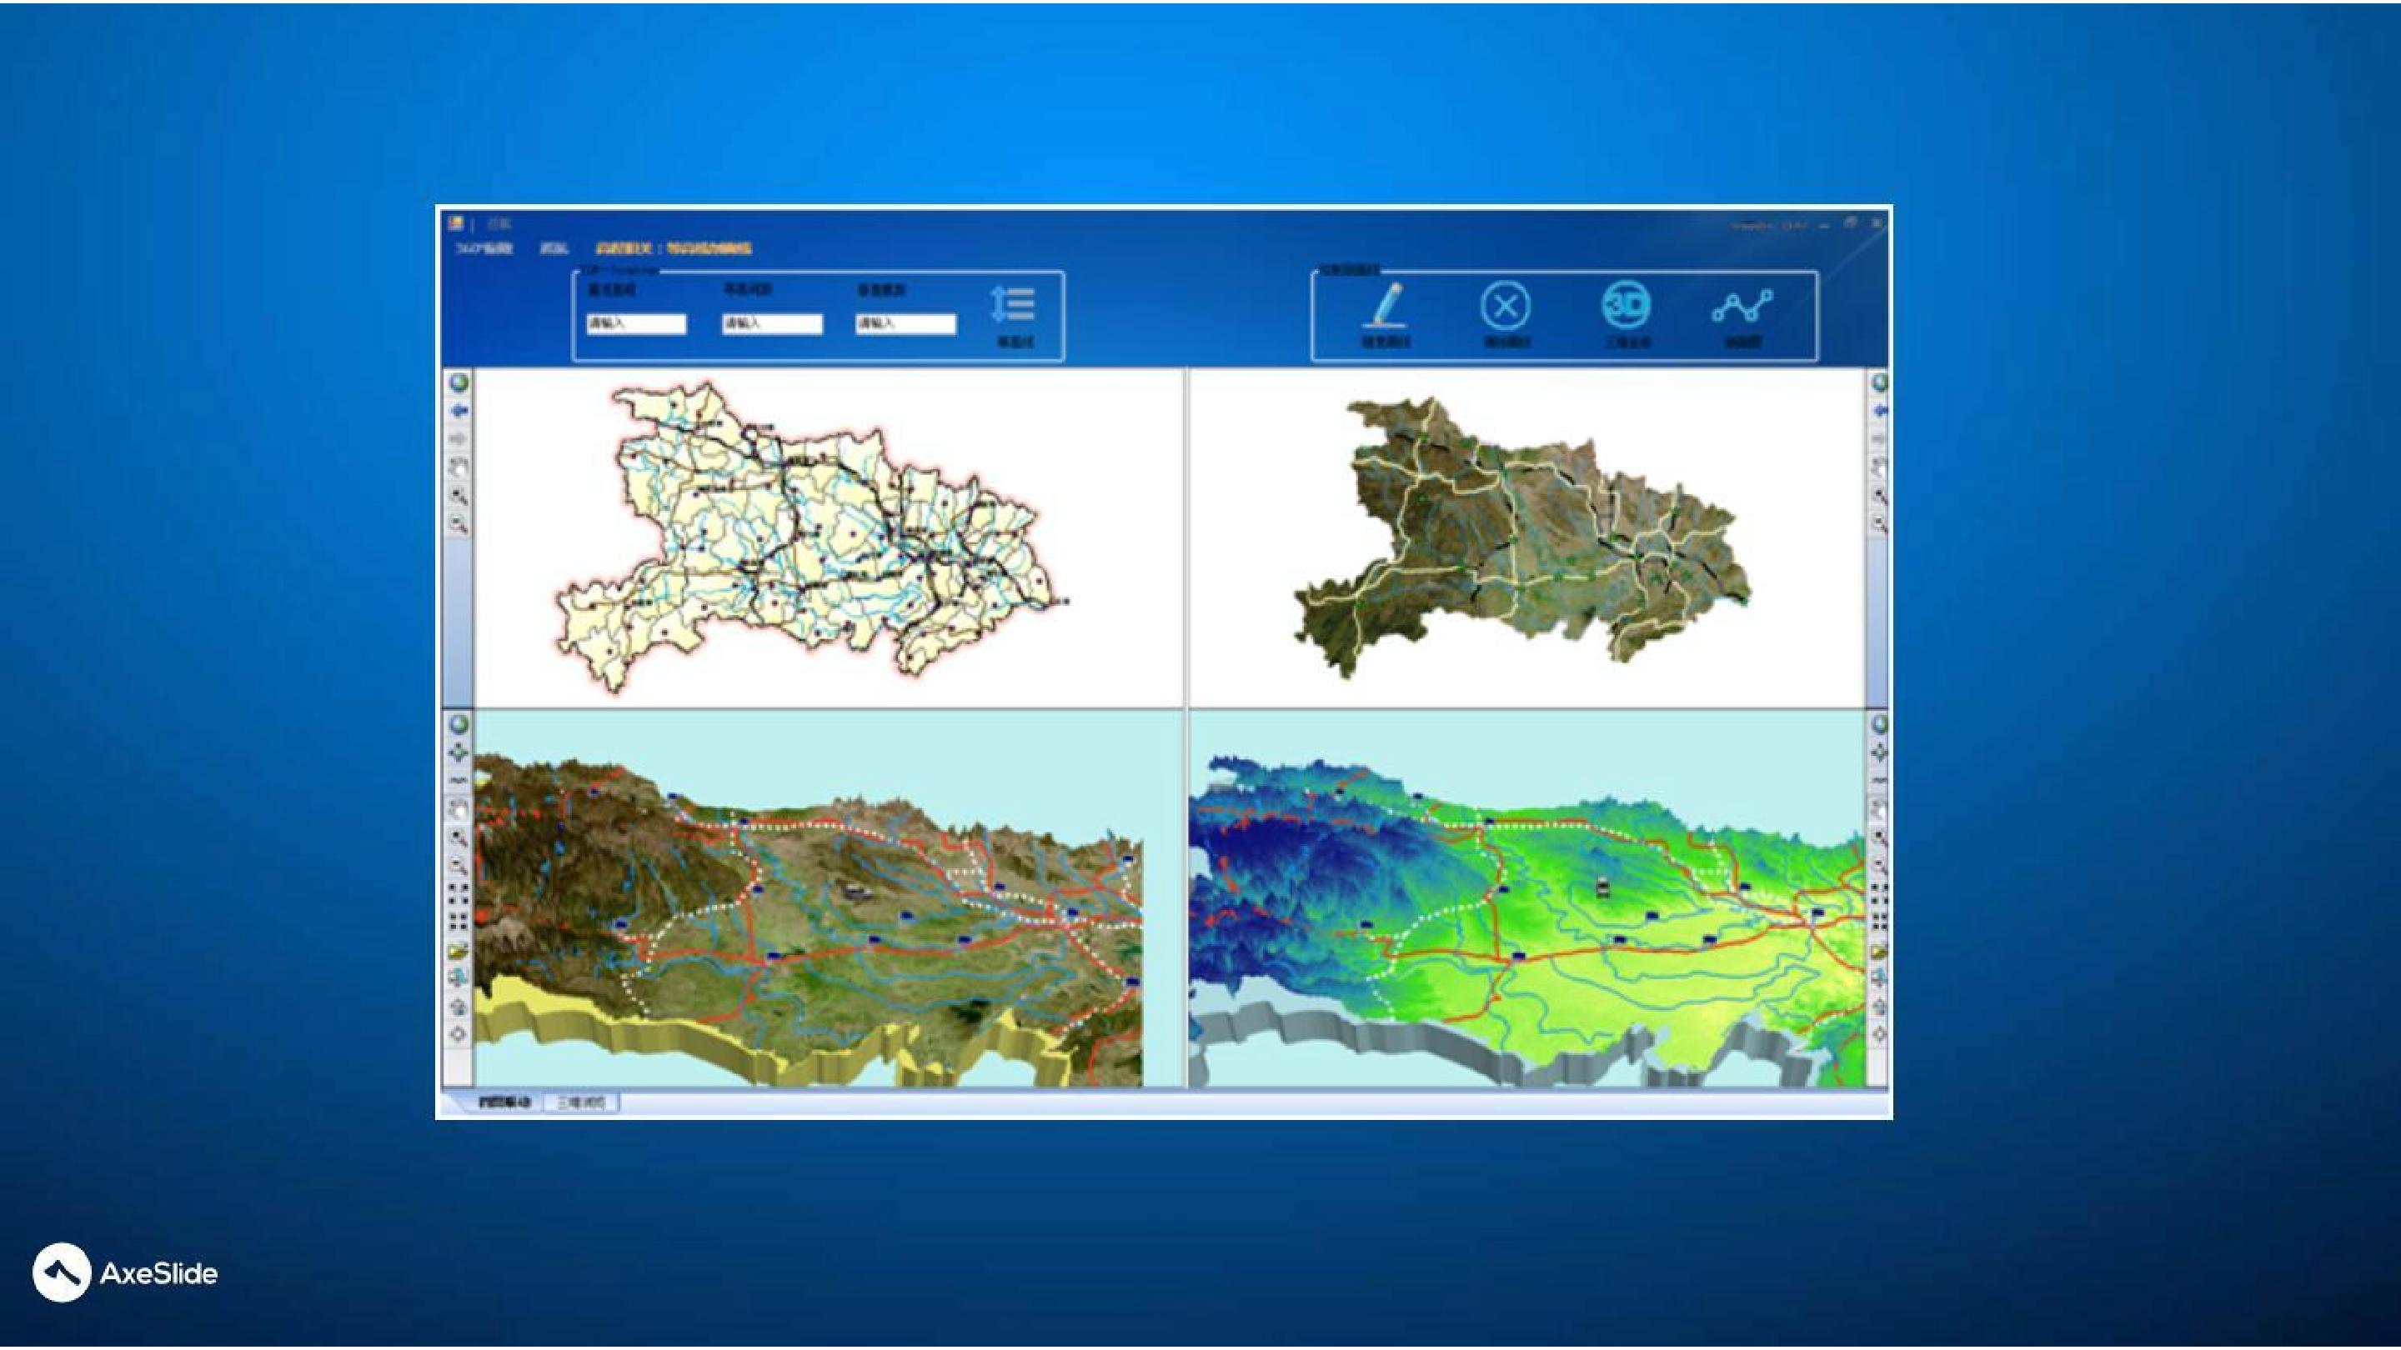This screenshot has width=2401, height=1350.
Task: Click the blue back arrow in upper-right map toolbar
Action: pyautogui.click(x=1879, y=411)
